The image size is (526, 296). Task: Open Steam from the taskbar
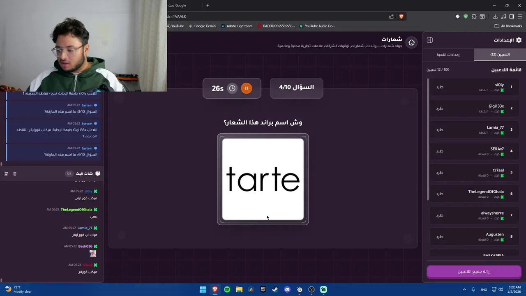pos(275,289)
